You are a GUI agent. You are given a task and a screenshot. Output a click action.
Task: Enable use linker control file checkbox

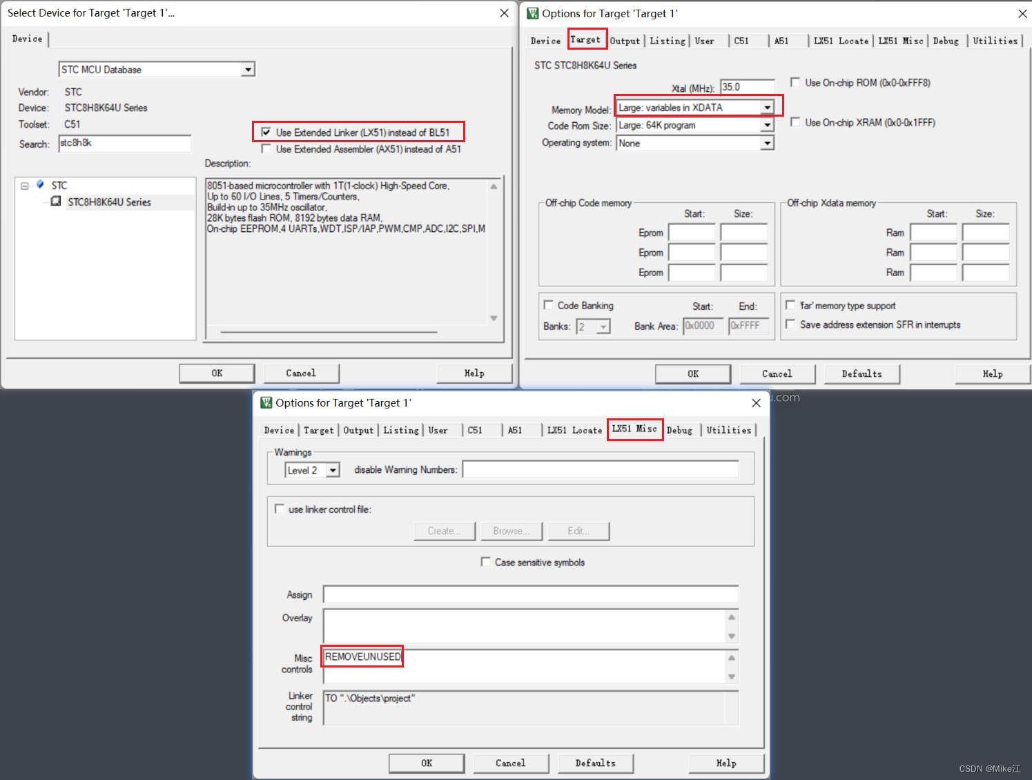click(280, 509)
